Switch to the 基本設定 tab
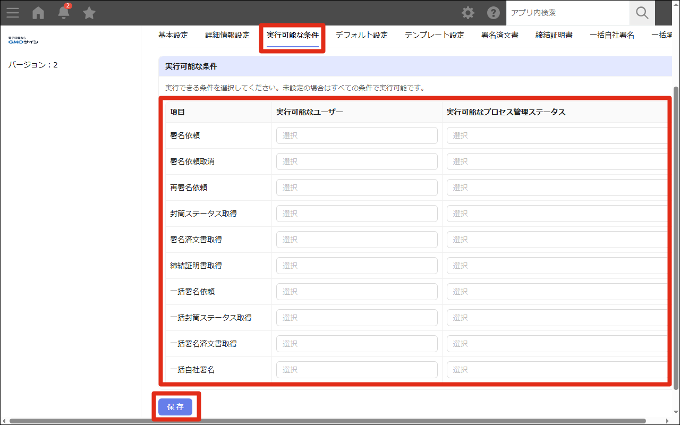 click(x=173, y=35)
